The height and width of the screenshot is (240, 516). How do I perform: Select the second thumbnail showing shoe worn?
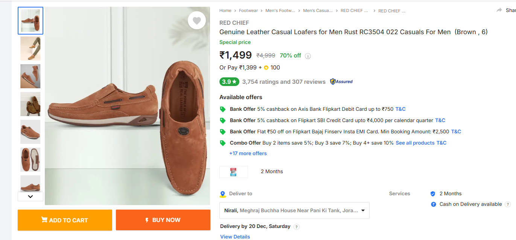30,48
